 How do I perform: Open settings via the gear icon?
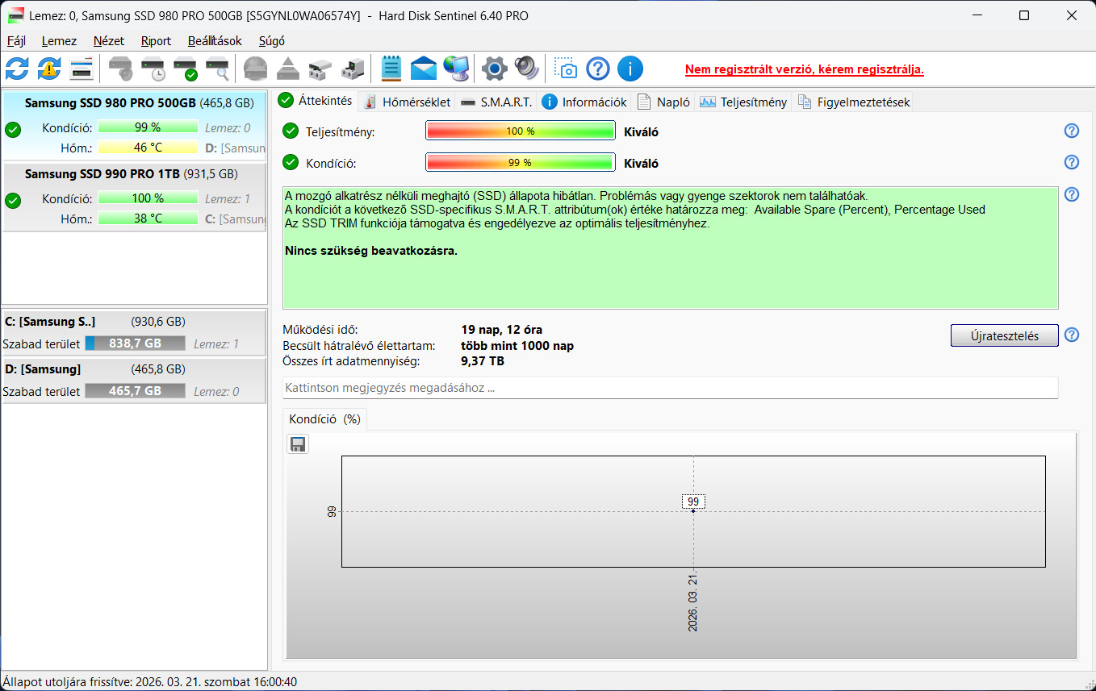(x=494, y=69)
